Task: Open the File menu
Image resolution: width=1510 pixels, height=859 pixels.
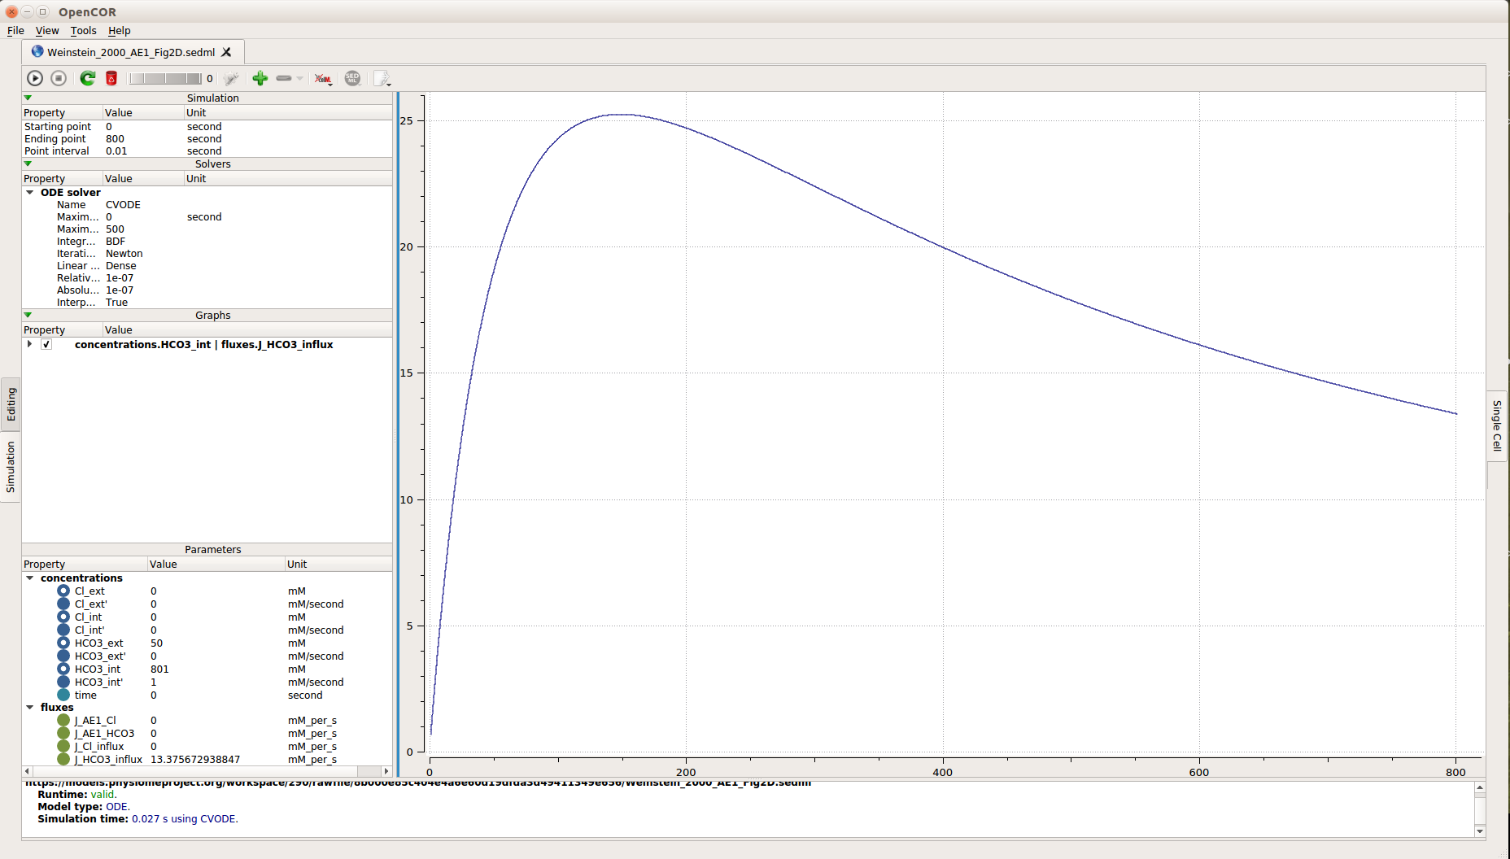Action: click(15, 31)
